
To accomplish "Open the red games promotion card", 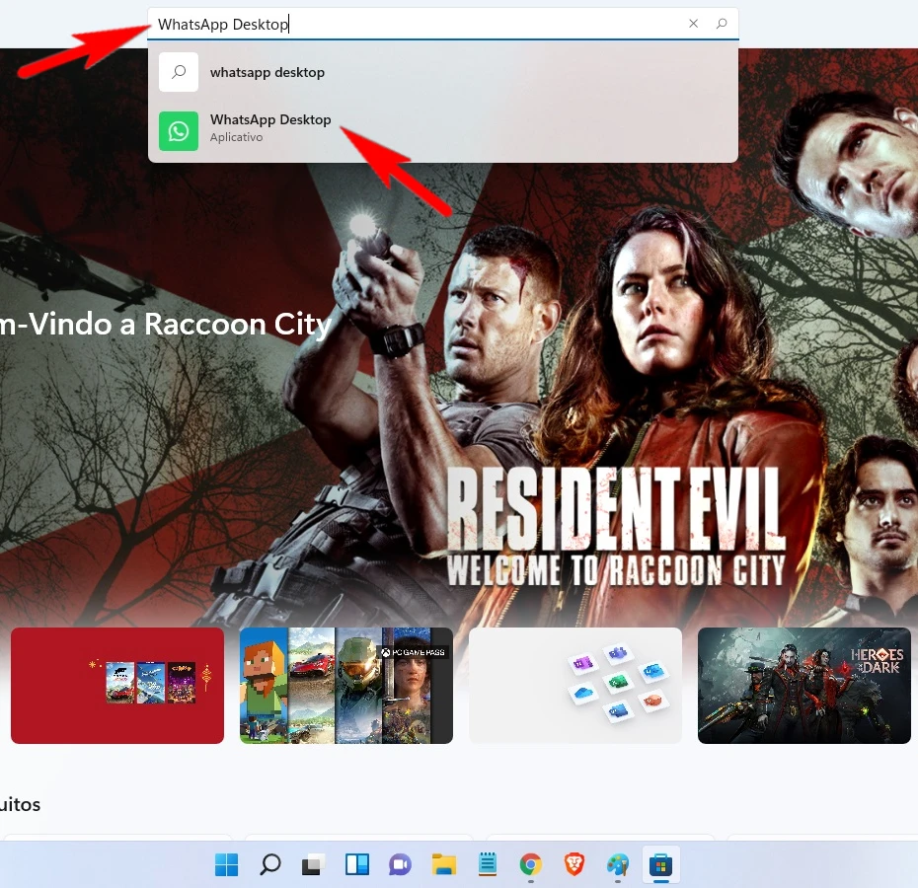I will pyautogui.click(x=117, y=686).
